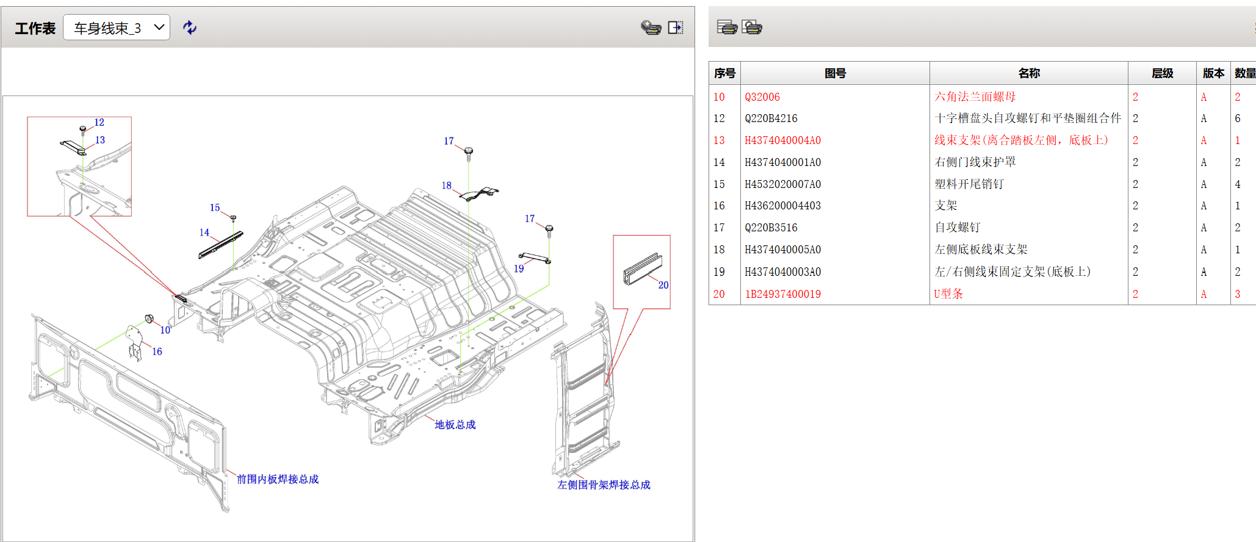Open the 工作表 dropdown showing 车身线束_3
This screenshot has width=1256, height=542.
point(117,27)
